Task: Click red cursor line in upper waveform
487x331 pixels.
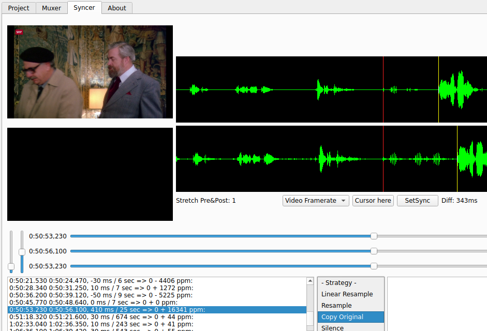Action: [x=383, y=89]
